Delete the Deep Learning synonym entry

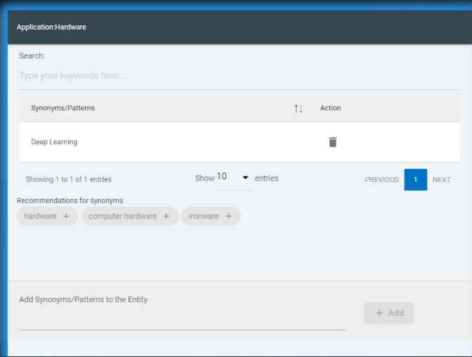coord(333,142)
